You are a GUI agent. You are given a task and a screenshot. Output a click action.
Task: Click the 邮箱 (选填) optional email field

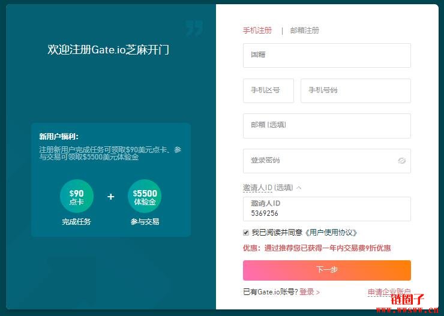327,126
